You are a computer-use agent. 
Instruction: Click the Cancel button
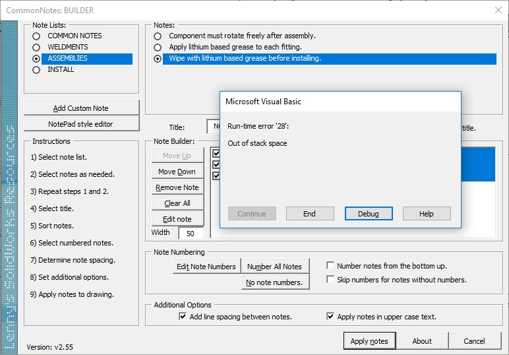point(475,340)
